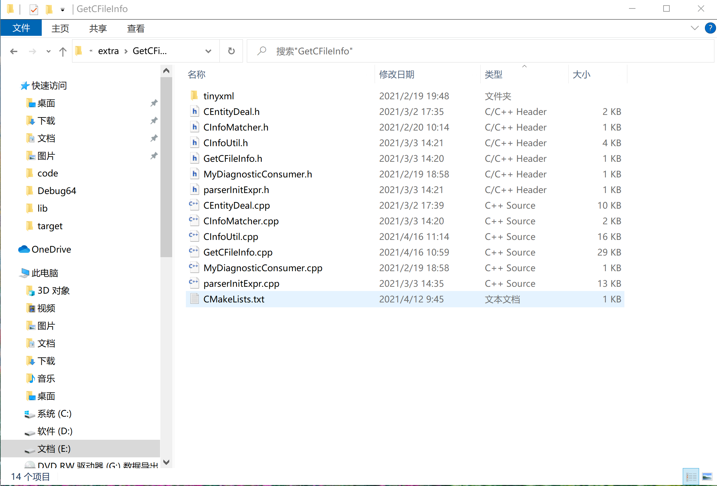Switch to details view at bottom right
This screenshot has width=717, height=486.
[691, 476]
